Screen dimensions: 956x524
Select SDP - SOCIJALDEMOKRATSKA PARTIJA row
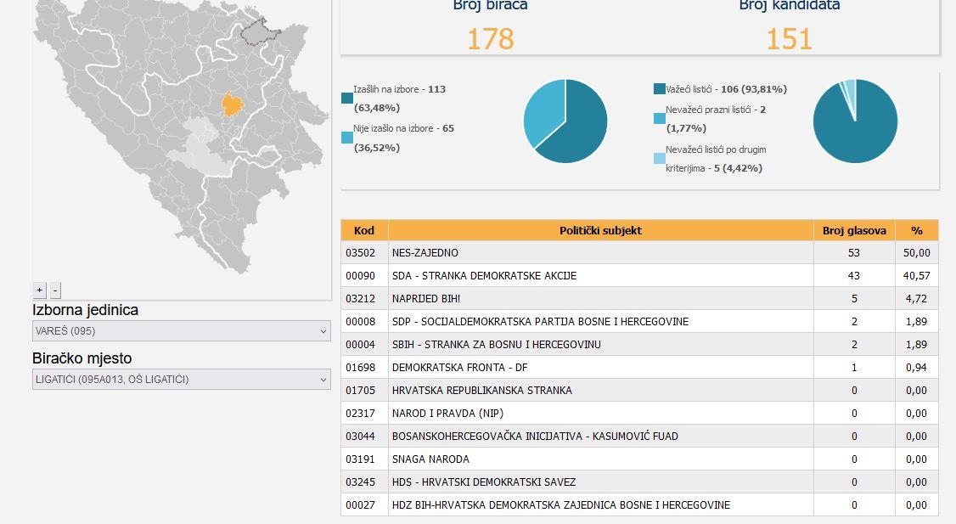tap(639, 322)
